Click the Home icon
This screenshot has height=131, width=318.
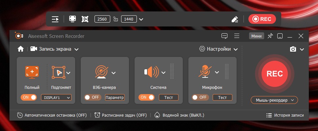coord(21,49)
